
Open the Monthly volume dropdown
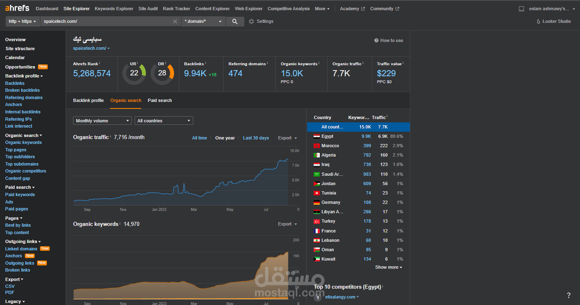[x=102, y=121]
